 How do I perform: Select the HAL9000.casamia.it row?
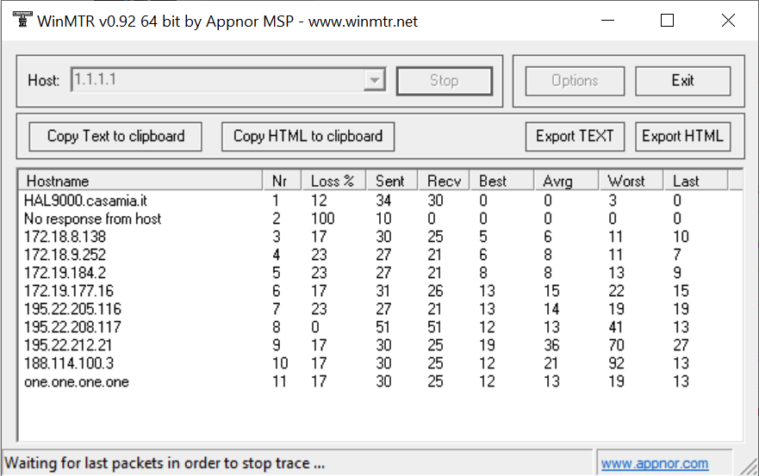coord(380,201)
